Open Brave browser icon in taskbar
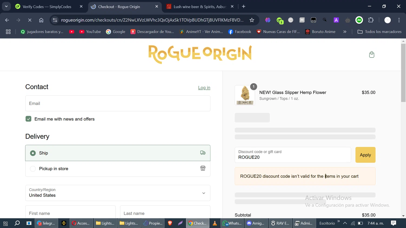The image size is (406, 228). pyautogui.click(x=170, y=223)
